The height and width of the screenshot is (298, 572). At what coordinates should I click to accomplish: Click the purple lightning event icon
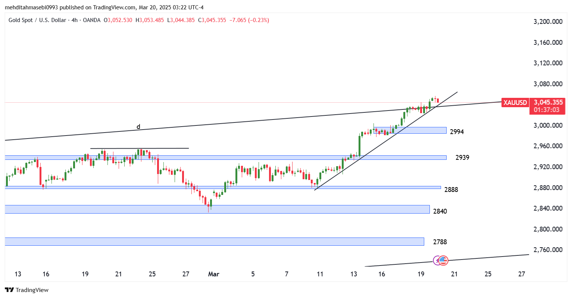pos(437,261)
